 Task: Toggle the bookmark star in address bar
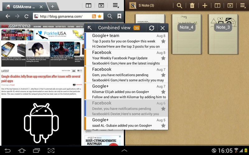point(100,16)
